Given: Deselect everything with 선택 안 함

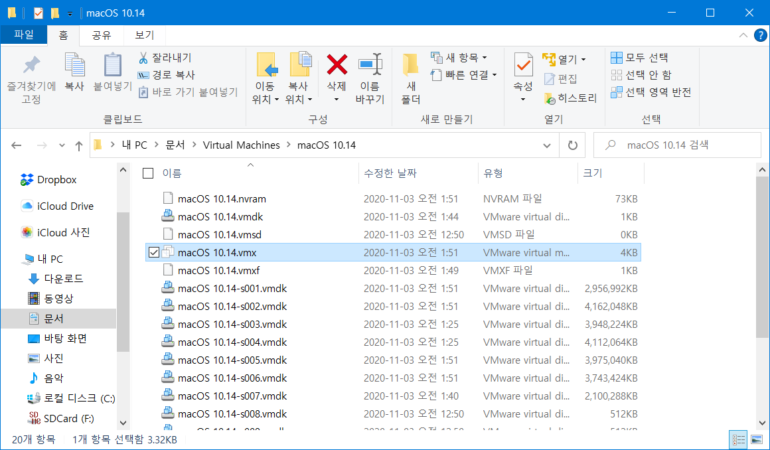Looking at the screenshot, I should [641, 75].
